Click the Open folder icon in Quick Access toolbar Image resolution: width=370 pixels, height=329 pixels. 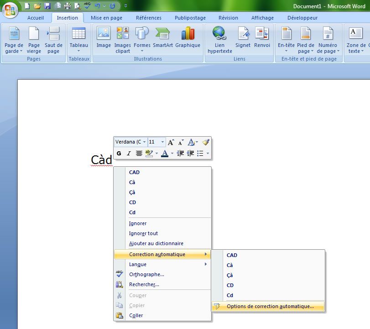pos(37,6)
